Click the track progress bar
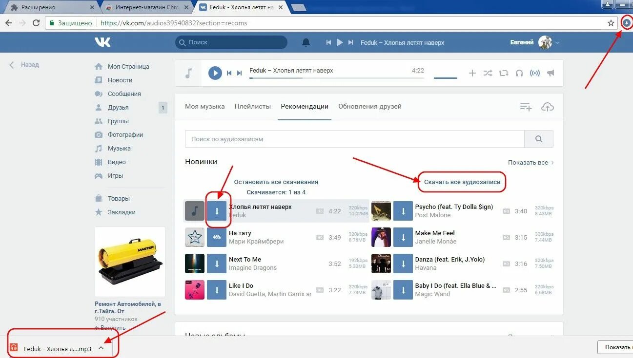 point(337,78)
